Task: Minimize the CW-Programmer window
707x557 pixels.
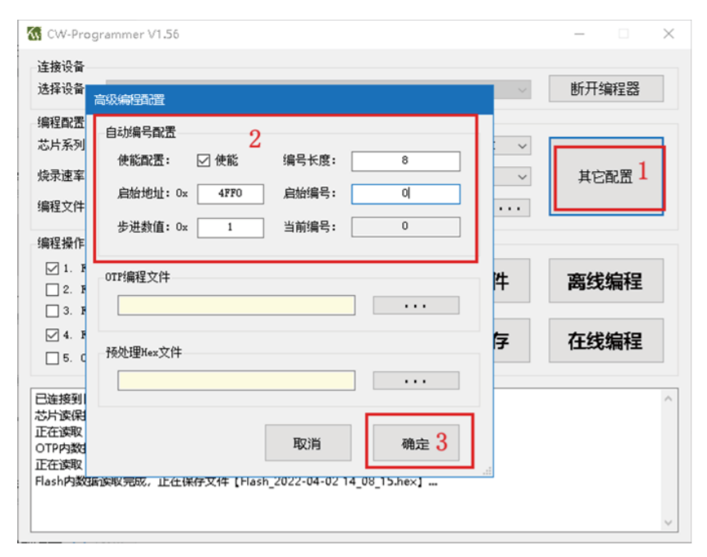Action: [x=579, y=34]
